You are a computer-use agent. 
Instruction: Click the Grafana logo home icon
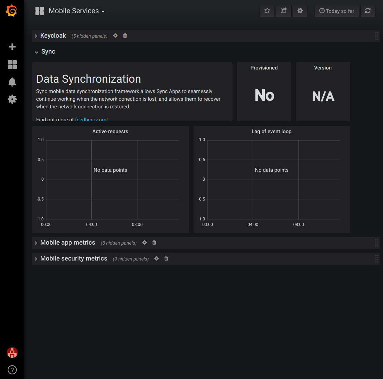pyautogui.click(x=12, y=11)
